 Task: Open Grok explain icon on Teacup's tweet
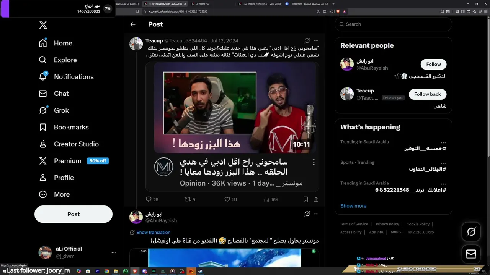tap(307, 40)
